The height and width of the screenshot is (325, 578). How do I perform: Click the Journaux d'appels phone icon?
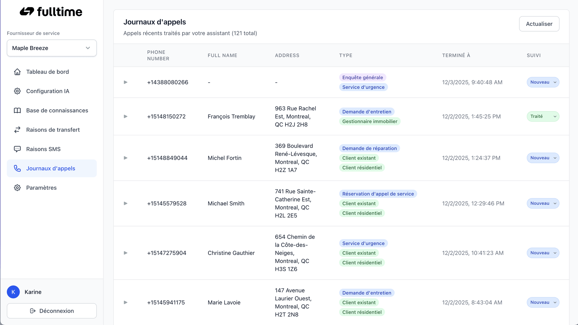[x=17, y=168]
